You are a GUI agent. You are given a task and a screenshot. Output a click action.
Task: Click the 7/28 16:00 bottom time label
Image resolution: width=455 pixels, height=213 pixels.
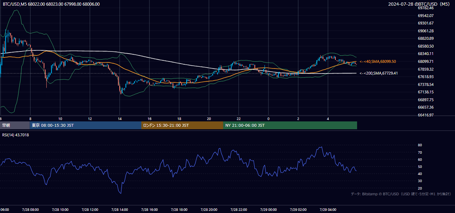(149, 209)
